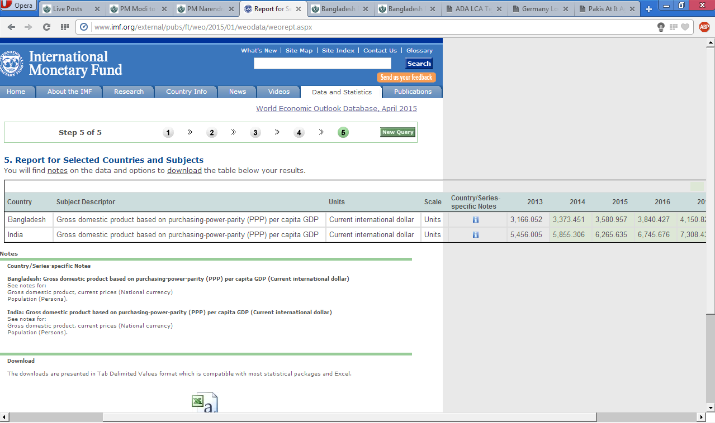Click the India 2014 value 5,855.306

pos(569,235)
